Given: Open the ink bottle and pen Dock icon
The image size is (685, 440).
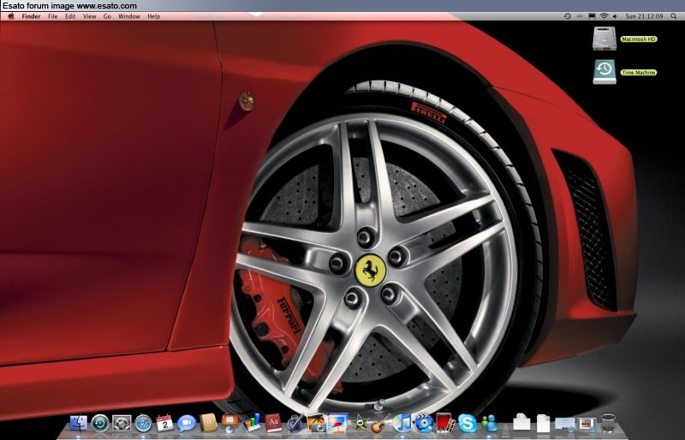Looking at the screenshot, I should (x=295, y=423).
